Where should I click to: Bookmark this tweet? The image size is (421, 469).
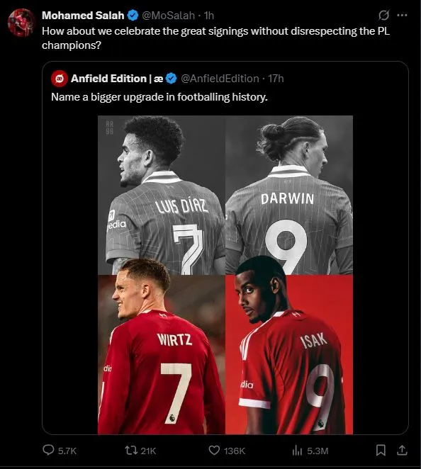(x=381, y=450)
